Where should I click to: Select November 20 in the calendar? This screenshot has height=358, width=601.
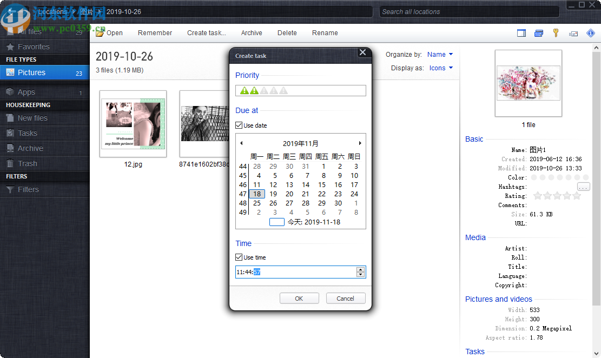(x=289, y=194)
